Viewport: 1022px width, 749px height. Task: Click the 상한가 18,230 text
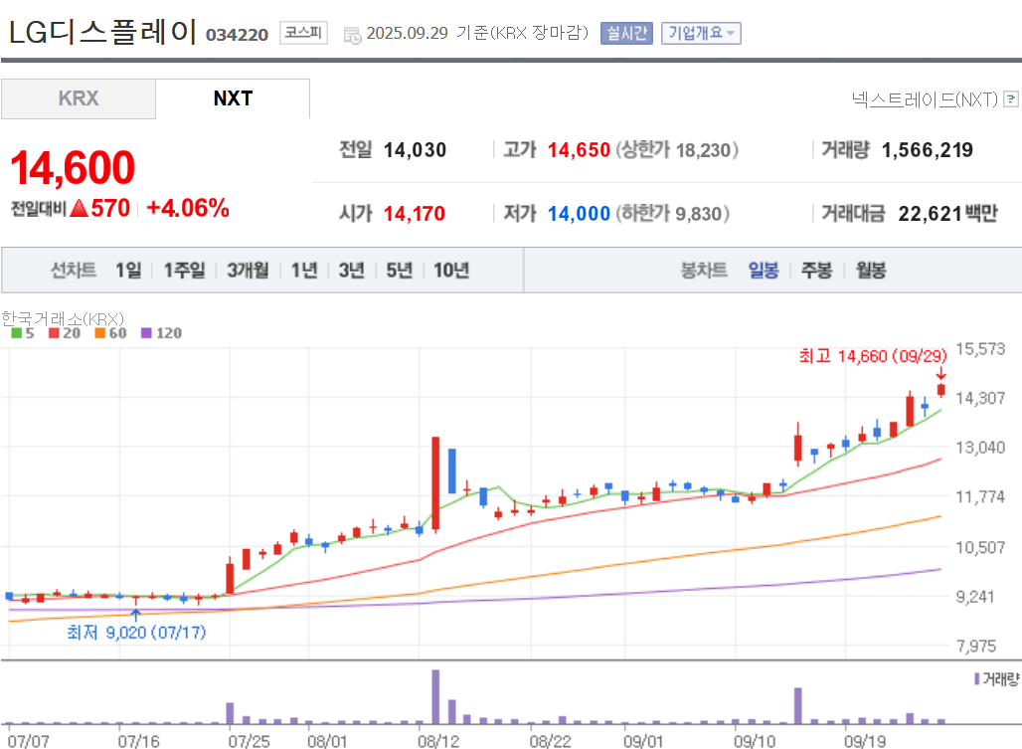coord(677,150)
